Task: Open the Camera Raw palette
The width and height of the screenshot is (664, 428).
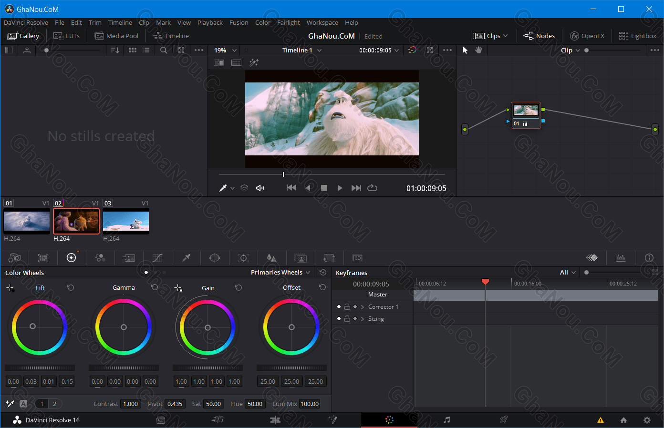Action: pyautogui.click(x=14, y=258)
